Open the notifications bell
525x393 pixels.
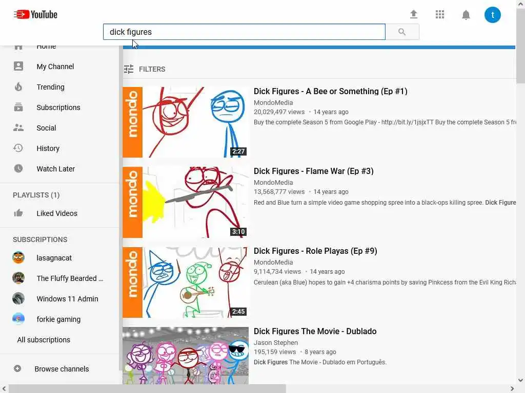pos(466,15)
